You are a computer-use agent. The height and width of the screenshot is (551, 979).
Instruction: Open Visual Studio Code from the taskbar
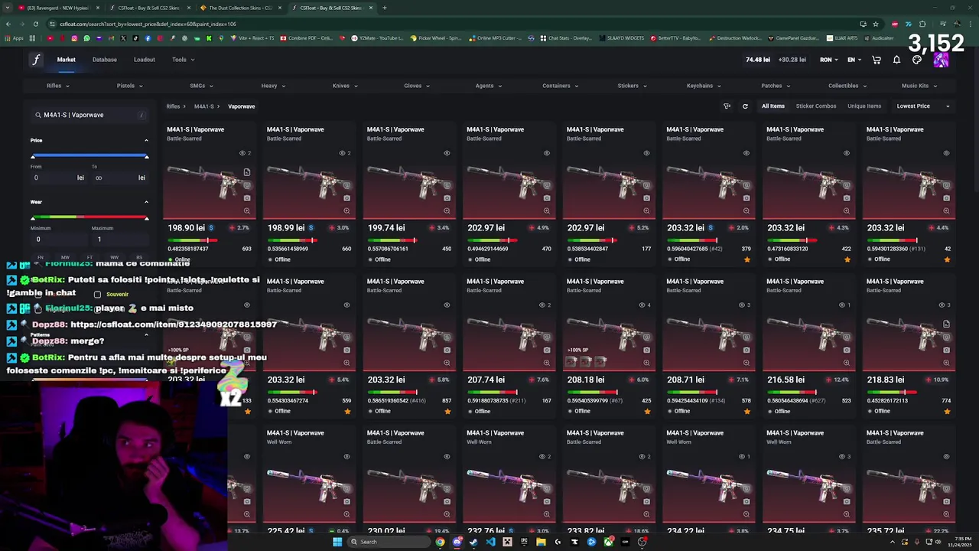tap(490, 542)
